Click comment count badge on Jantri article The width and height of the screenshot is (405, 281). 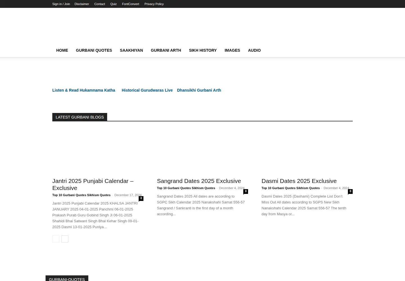141,198
